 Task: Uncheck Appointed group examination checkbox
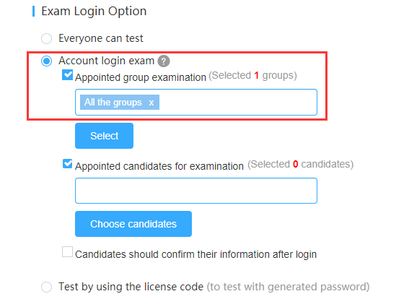point(67,75)
